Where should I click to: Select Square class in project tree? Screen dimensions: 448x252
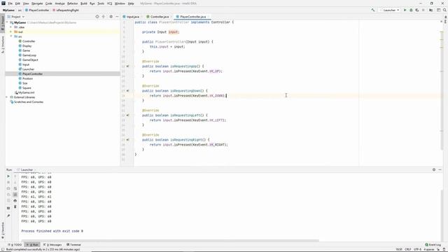coord(27,87)
